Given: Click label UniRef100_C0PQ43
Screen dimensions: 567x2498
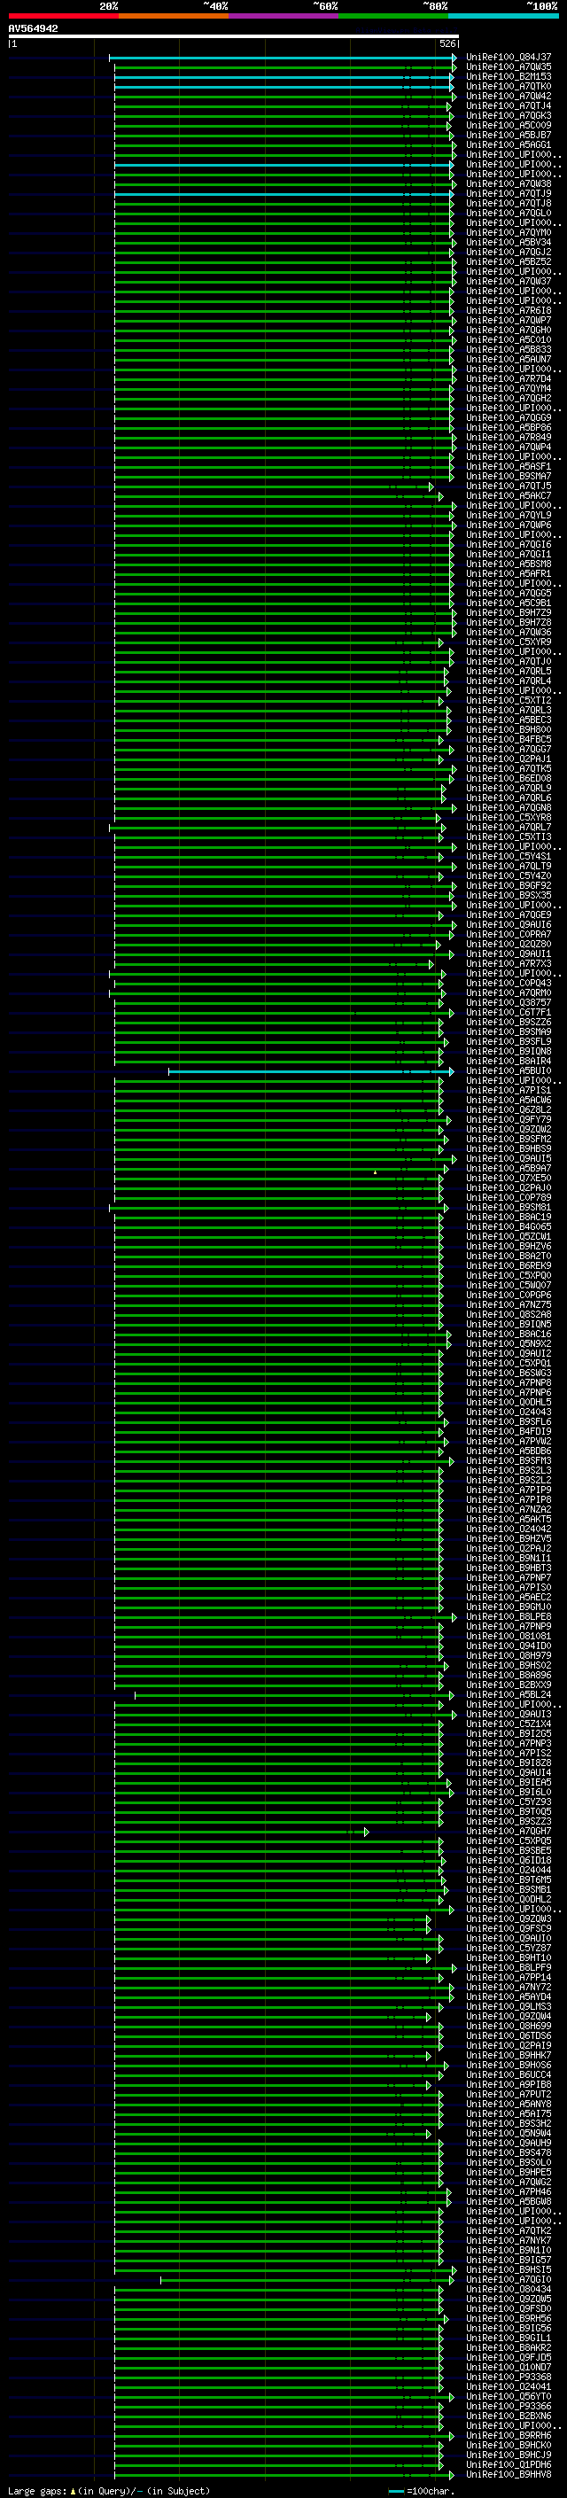Looking at the screenshot, I should (x=508, y=984).
